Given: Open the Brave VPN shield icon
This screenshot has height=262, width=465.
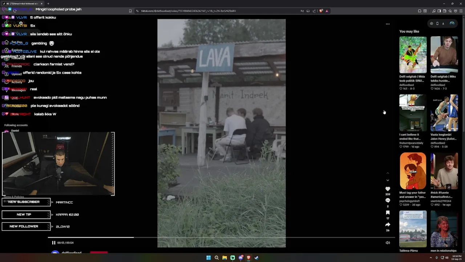Looking at the screenshot, I should click(456, 11).
